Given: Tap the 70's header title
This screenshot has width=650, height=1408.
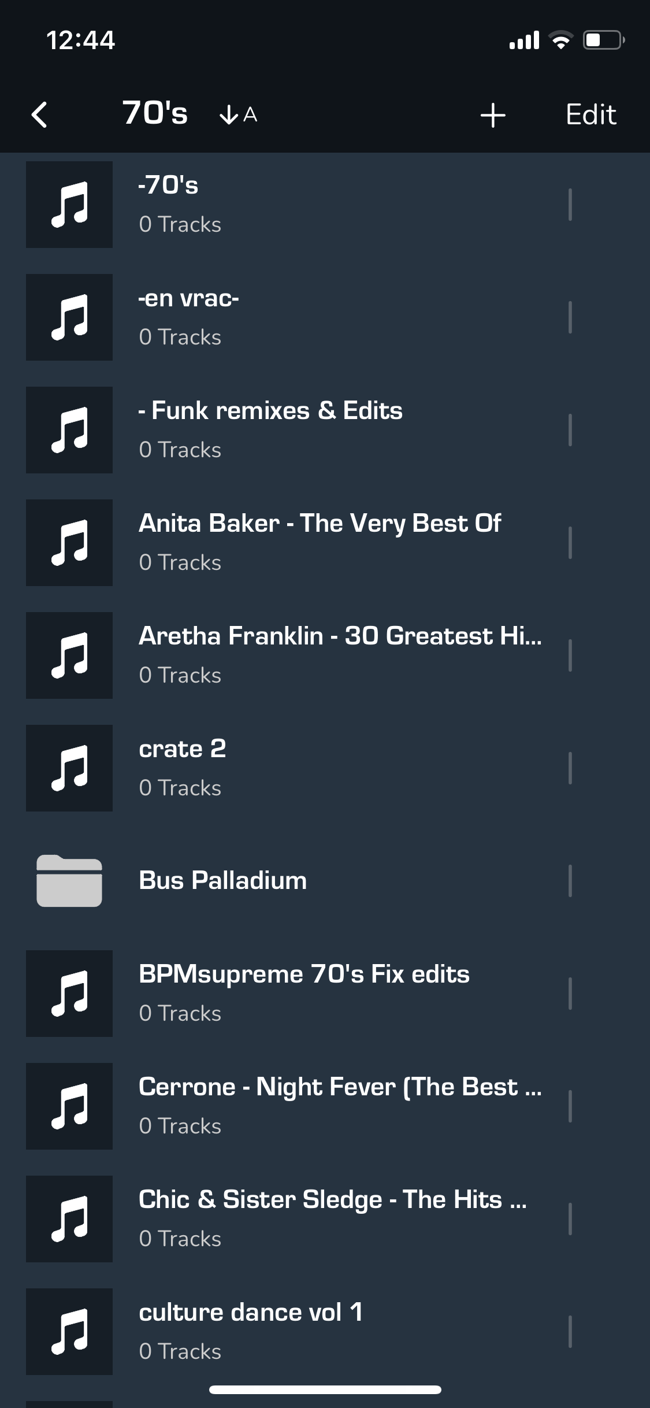Looking at the screenshot, I should (x=155, y=113).
